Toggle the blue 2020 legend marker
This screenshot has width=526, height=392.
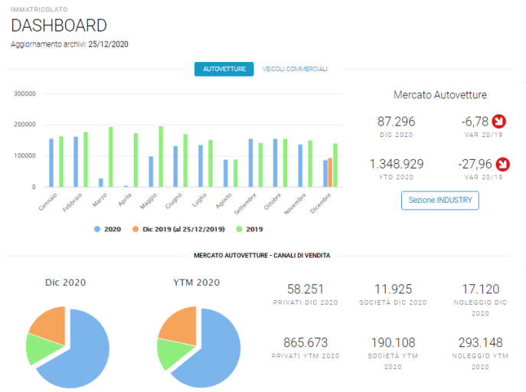tap(97, 230)
